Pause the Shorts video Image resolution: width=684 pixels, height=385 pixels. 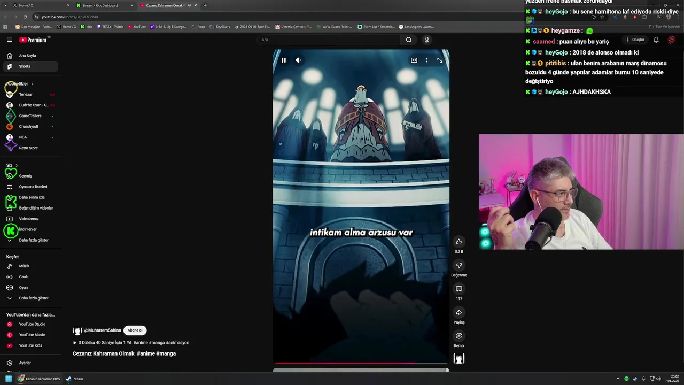(284, 60)
